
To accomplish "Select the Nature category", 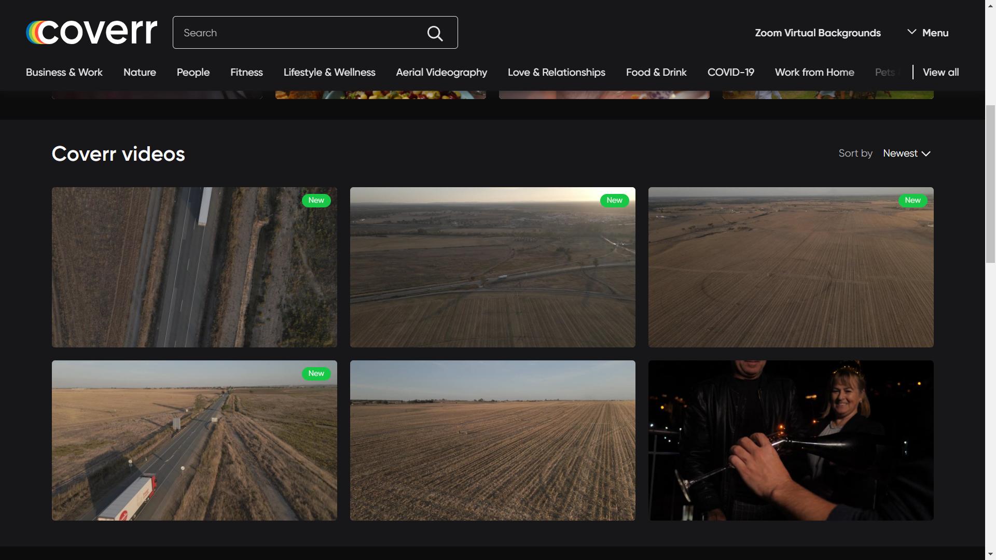I will point(140,72).
